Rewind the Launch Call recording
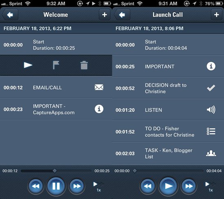Image resolution: width=224 pixels, height=199 pixels. [x=147, y=186]
